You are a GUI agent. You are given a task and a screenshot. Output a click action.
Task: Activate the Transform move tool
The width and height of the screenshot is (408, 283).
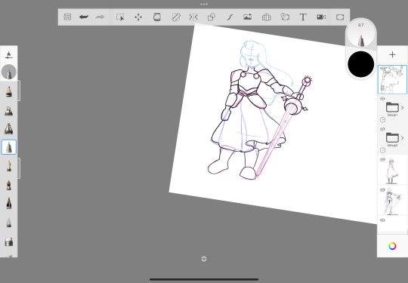click(138, 17)
